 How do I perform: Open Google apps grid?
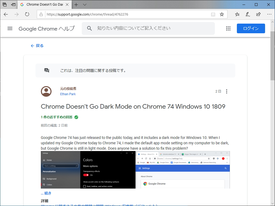[228, 28]
